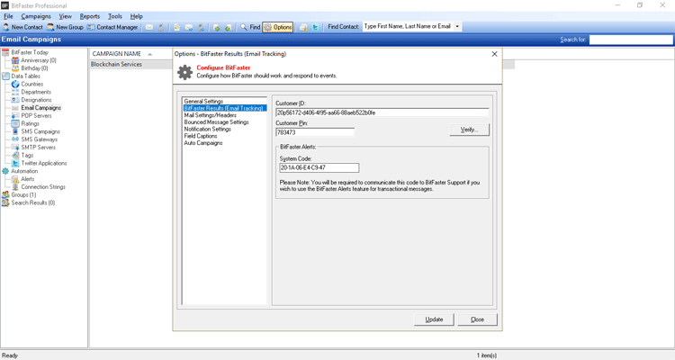
Task: Open the Alerts warning icon in tree
Action: 15,179
